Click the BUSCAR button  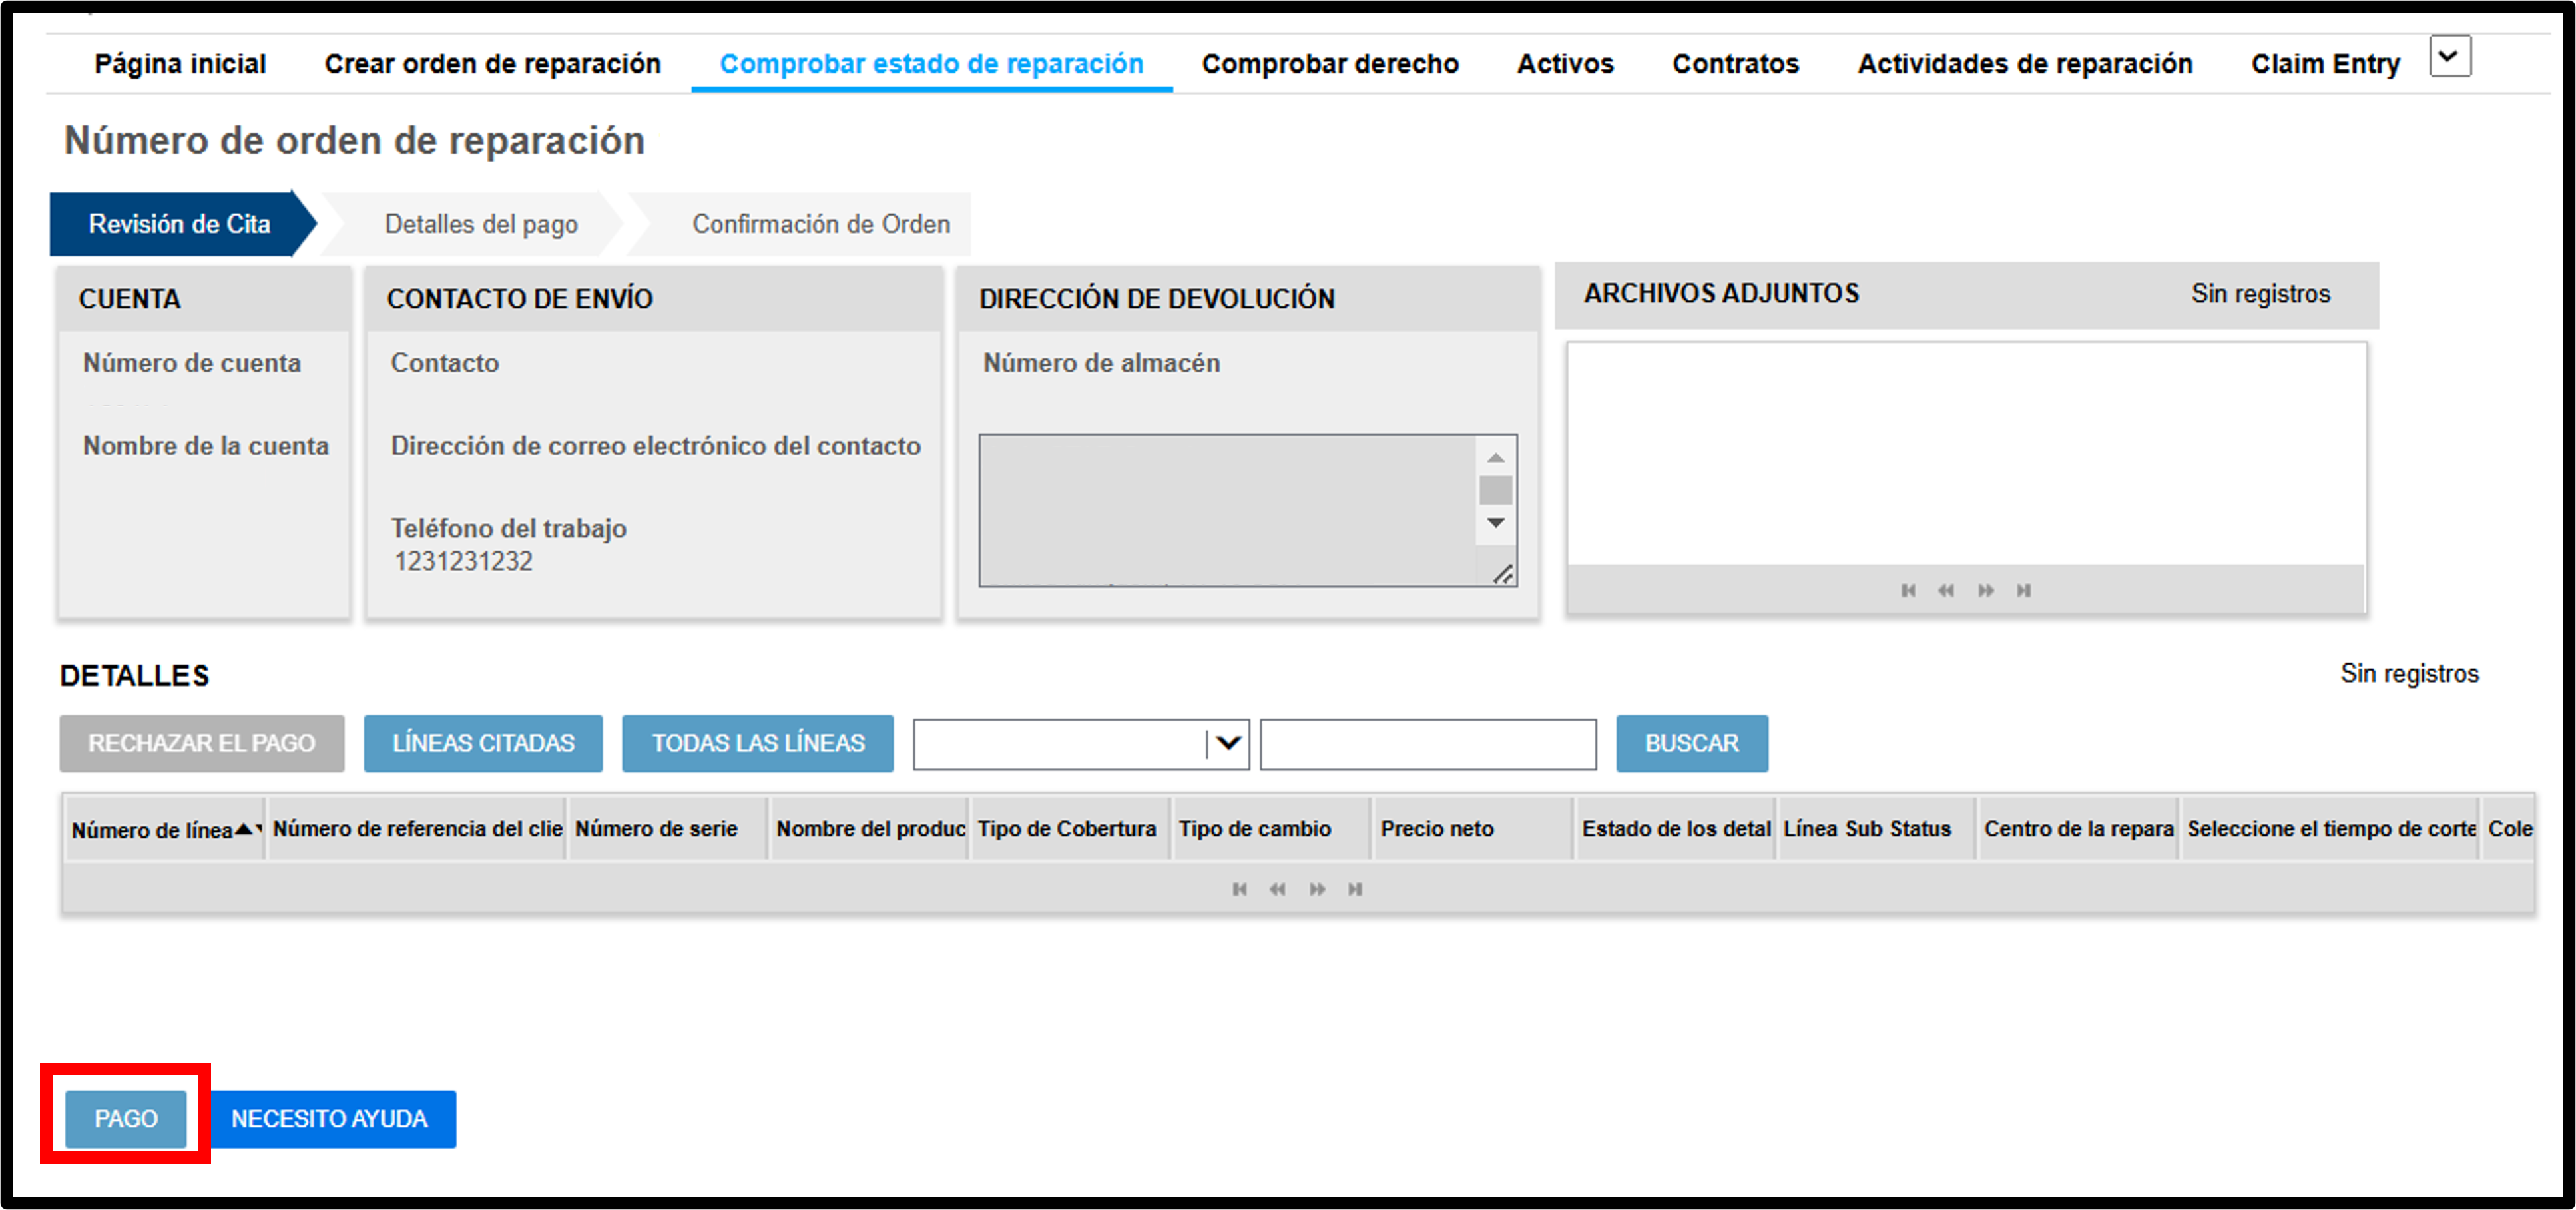point(1692,743)
